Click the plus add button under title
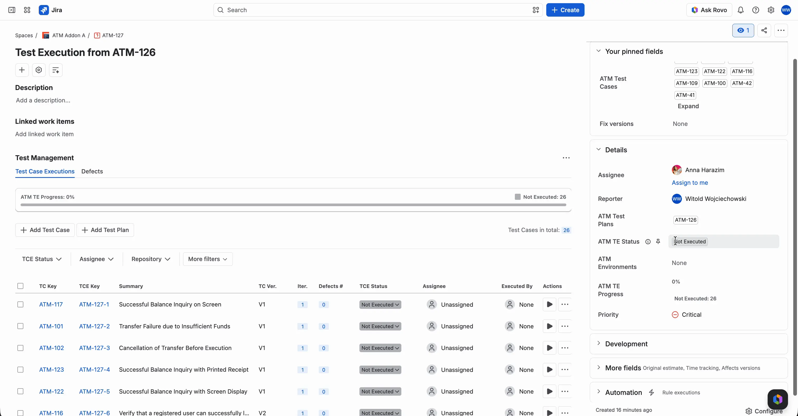The height and width of the screenshot is (416, 798). 22,70
